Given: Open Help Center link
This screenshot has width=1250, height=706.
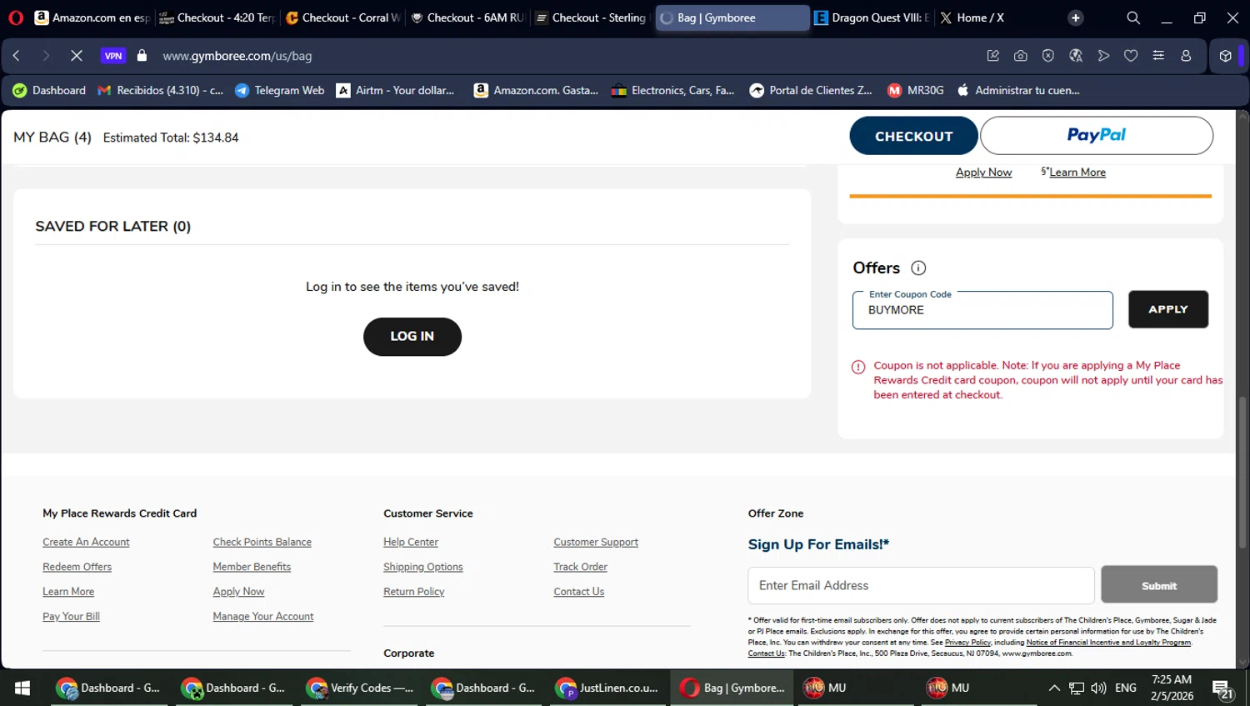Looking at the screenshot, I should [x=411, y=542].
